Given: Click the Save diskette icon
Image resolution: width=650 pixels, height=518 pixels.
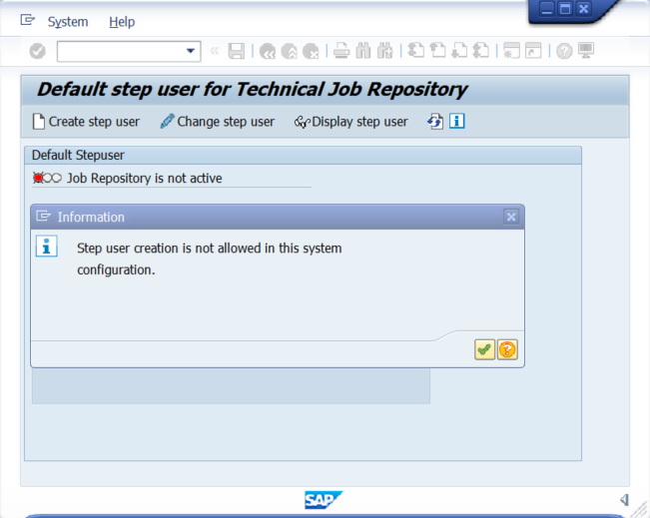Looking at the screenshot, I should (237, 51).
